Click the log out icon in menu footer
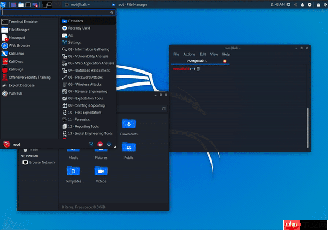This screenshot has height=230, width=328. click(x=109, y=144)
